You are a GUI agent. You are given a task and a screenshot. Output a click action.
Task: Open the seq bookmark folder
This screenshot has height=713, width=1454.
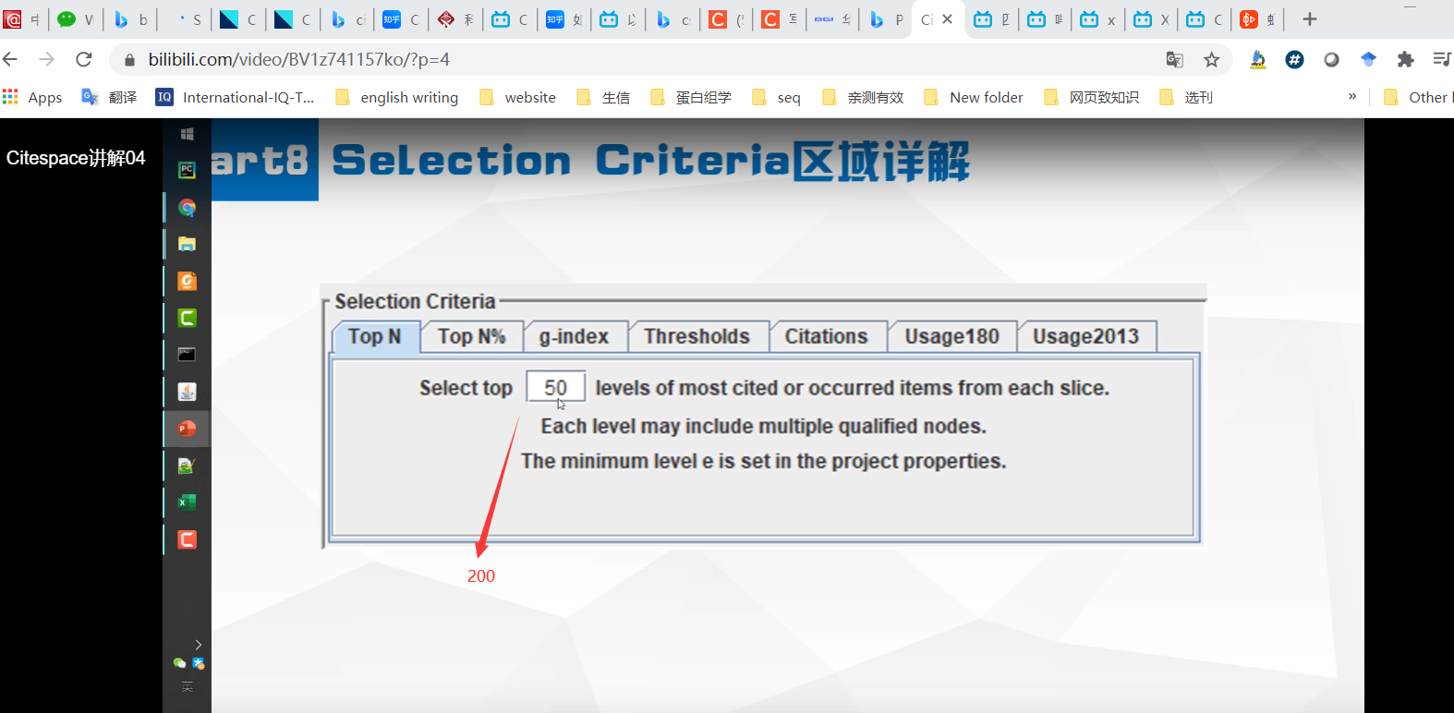[x=776, y=97]
